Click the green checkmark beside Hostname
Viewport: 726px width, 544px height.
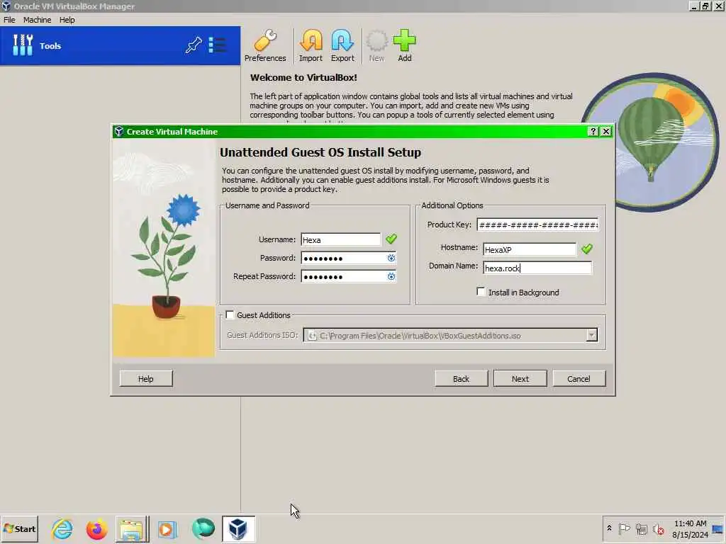tap(587, 249)
